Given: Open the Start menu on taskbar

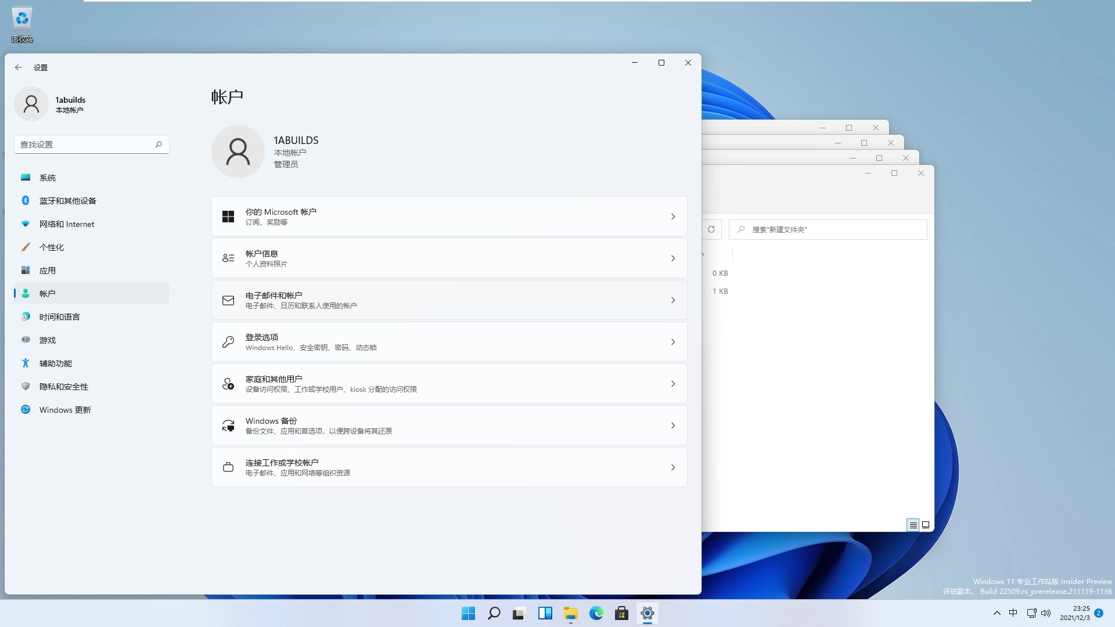Looking at the screenshot, I should [468, 613].
